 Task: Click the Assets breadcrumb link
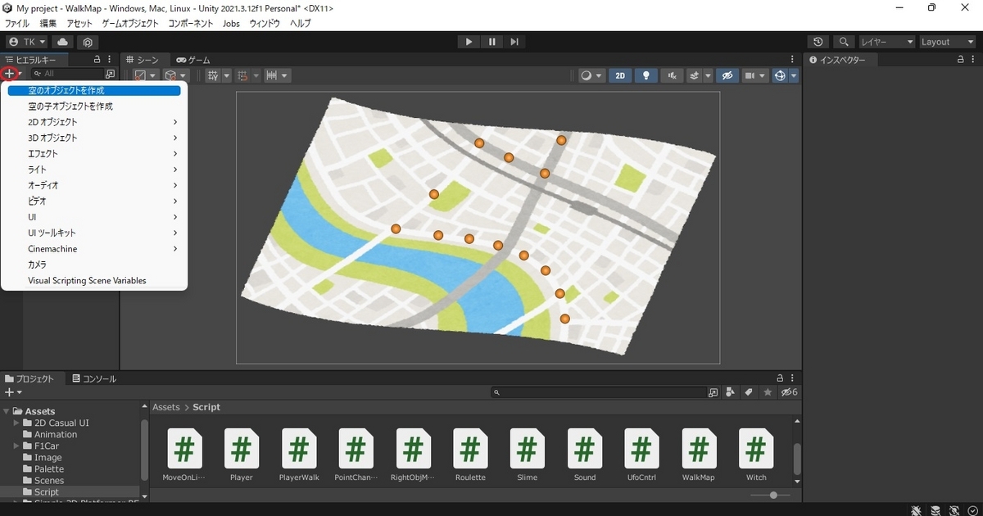[166, 407]
